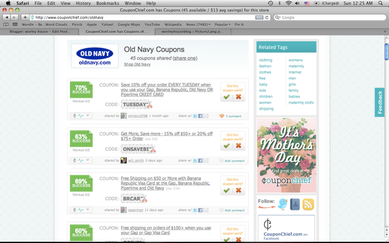Screen dimensions: 389x243
Task: Share the TUESDAY coupon on Twitter
Action: (195, 116)
